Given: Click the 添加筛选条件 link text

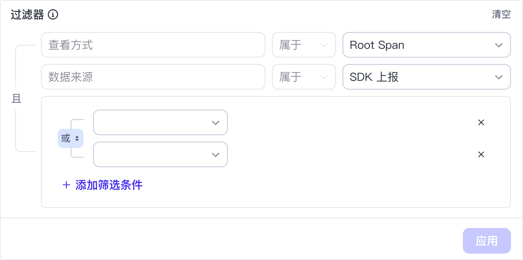Looking at the screenshot, I should [109, 185].
